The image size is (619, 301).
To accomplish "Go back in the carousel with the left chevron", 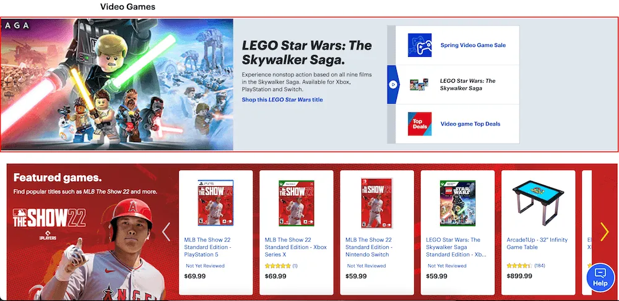I will click(x=166, y=232).
